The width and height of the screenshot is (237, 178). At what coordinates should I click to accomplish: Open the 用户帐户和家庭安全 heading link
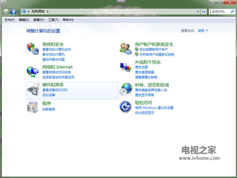tap(154, 44)
